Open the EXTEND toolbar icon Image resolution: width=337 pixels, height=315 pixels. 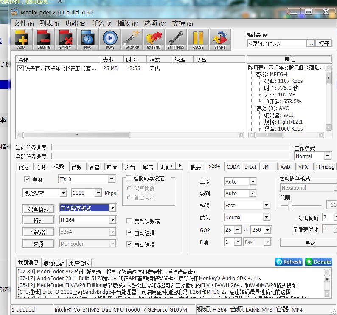(x=154, y=40)
